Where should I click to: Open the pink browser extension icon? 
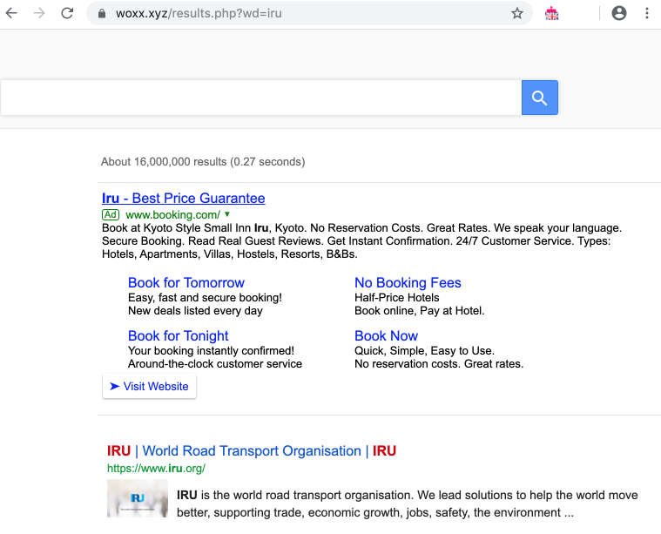pos(551,13)
